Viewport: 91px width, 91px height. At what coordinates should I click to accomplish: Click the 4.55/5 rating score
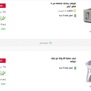70,11
